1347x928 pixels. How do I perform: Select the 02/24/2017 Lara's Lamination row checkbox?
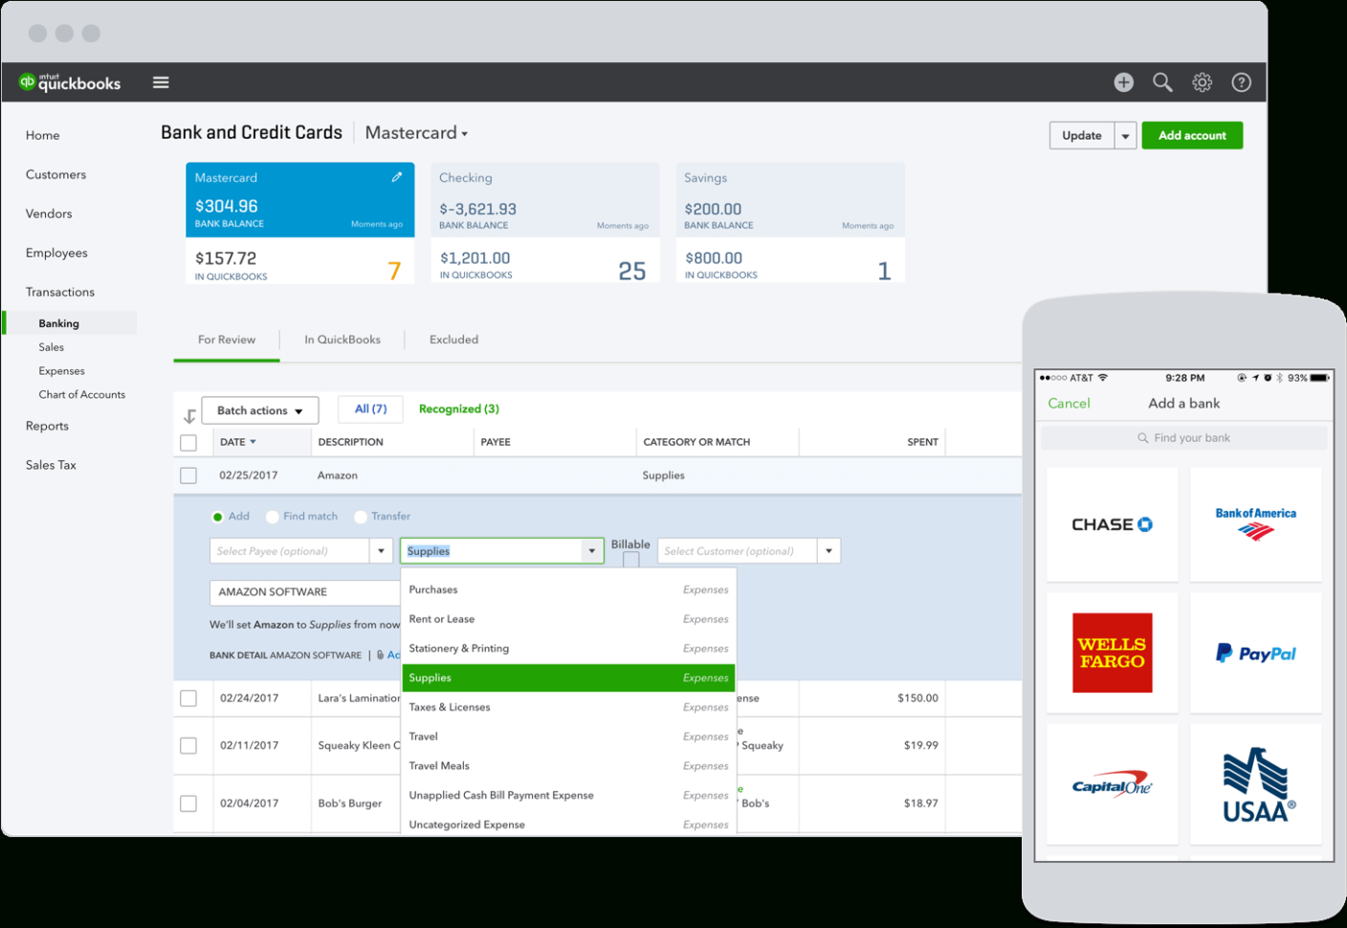pyautogui.click(x=188, y=698)
